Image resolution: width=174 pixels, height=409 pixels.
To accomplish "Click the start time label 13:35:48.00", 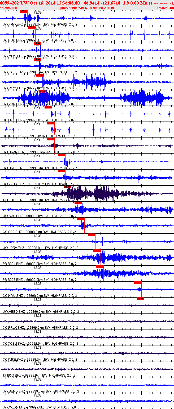I will tap(8, 8).
